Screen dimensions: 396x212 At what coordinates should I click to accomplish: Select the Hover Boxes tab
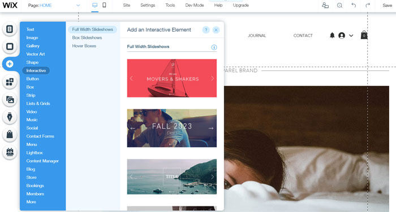click(x=84, y=46)
